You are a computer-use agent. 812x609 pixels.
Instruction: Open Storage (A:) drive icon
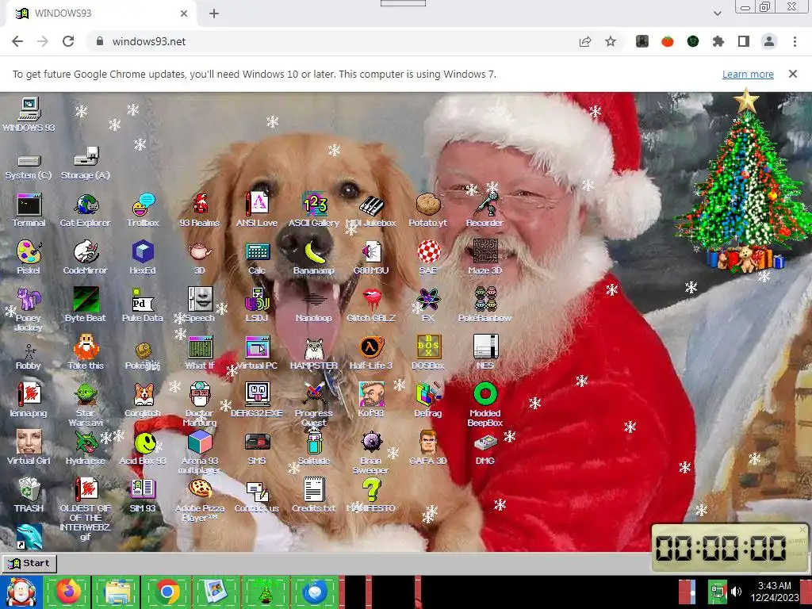click(x=86, y=163)
